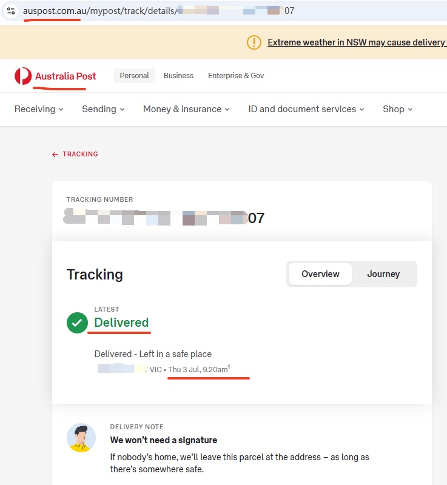The width and height of the screenshot is (447, 485).
Task: Click 'We won't need a signature' heading
Action: [164, 440]
